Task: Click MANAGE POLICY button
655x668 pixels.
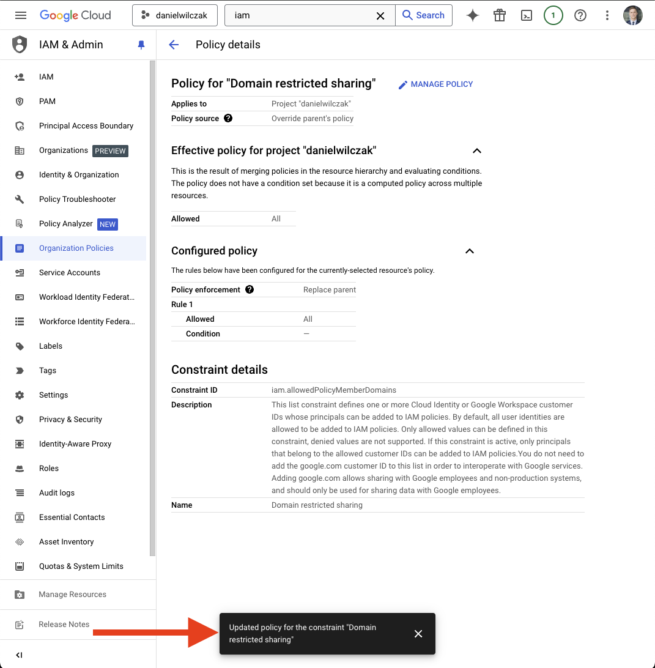Action: [435, 84]
